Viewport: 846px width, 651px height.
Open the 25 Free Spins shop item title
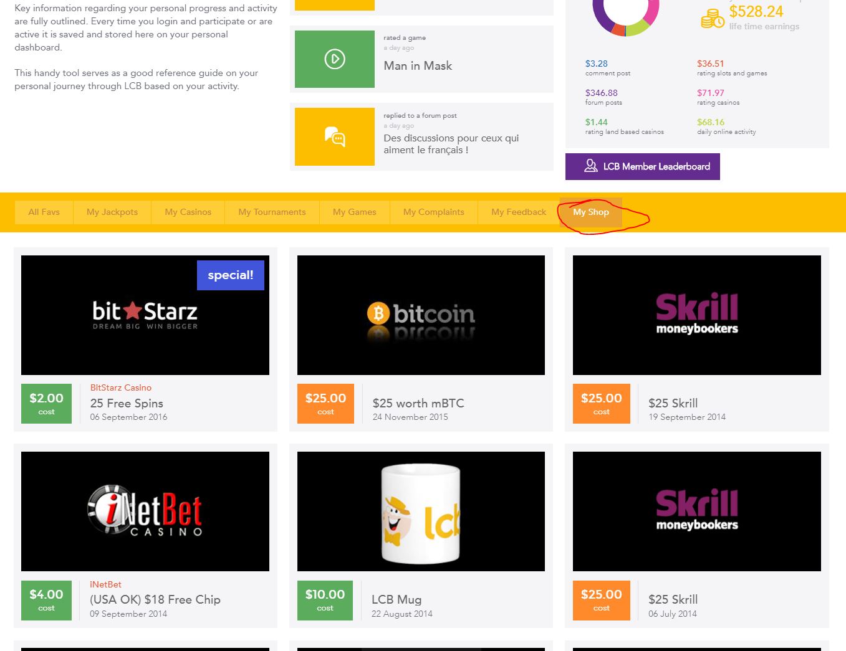tap(127, 403)
